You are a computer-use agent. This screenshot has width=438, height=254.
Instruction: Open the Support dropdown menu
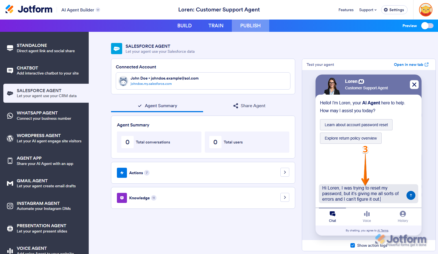[x=368, y=10]
